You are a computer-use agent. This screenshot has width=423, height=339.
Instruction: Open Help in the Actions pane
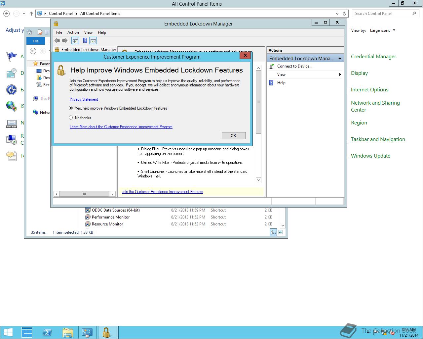[281, 83]
